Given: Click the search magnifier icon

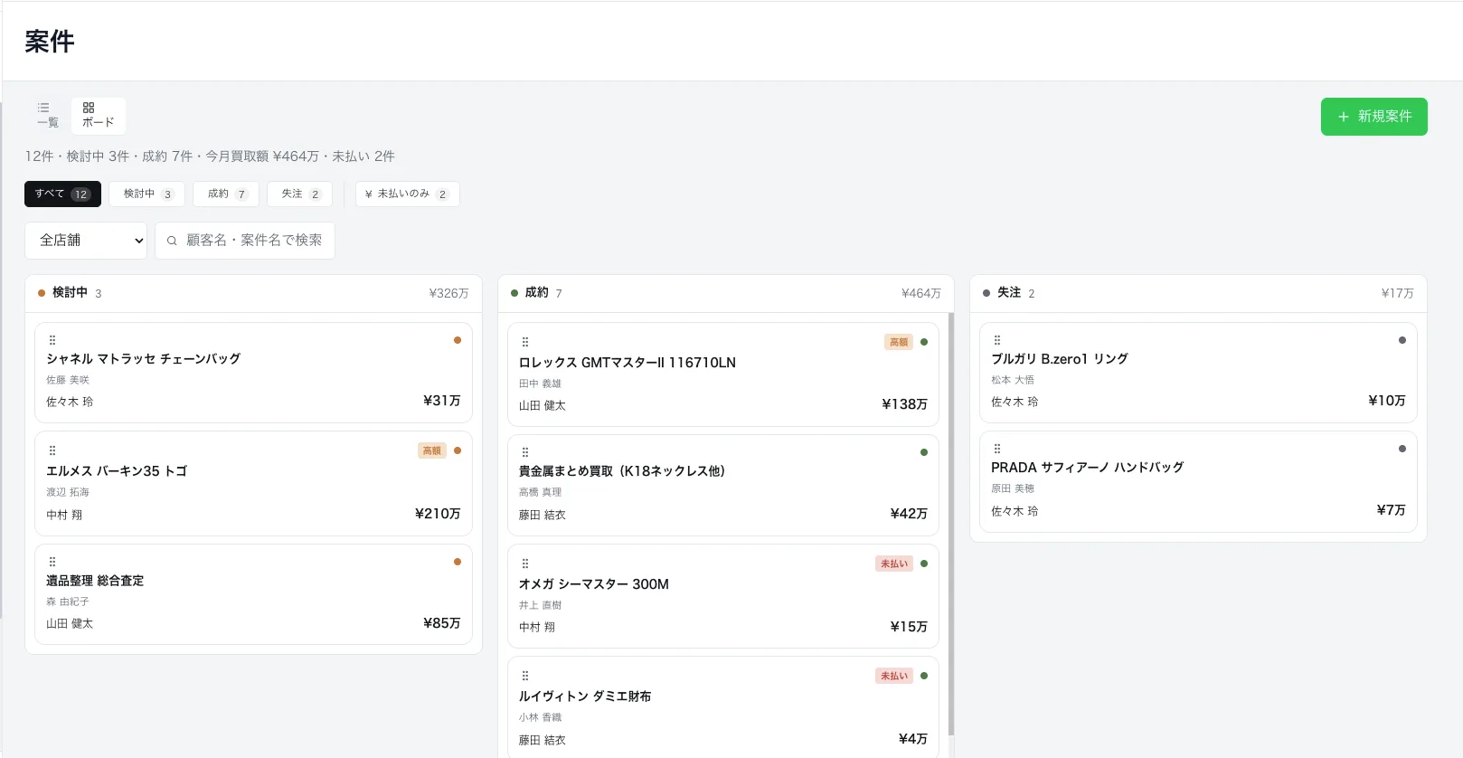Looking at the screenshot, I should [x=172, y=241].
